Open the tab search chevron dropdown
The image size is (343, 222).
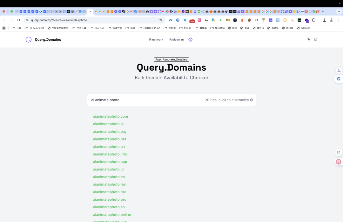click(x=339, y=12)
